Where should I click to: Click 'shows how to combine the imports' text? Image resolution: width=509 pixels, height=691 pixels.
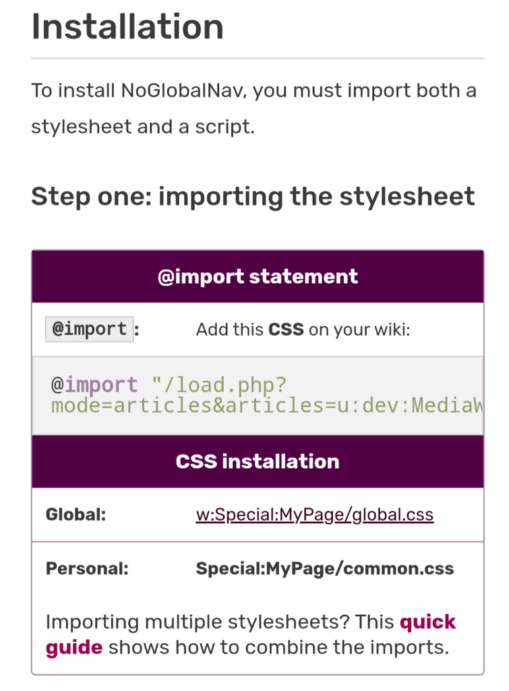[x=278, y=648]
